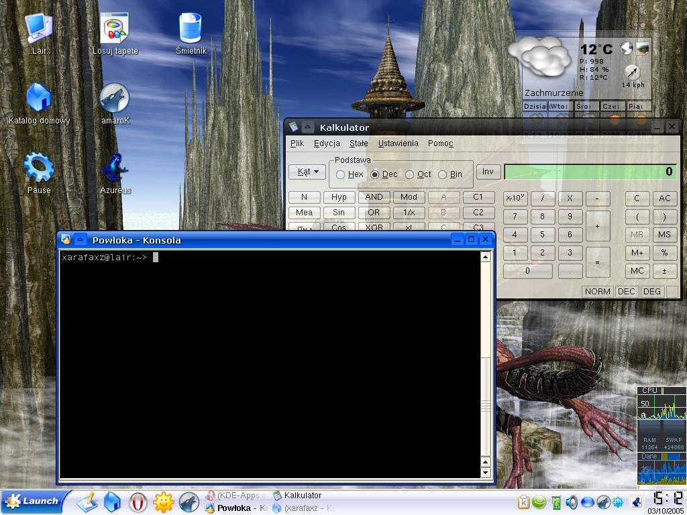Click the blue disc tray icon

tap(588, 502)
